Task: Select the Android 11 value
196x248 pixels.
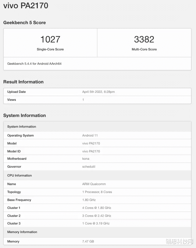Action: coord(90,135)
